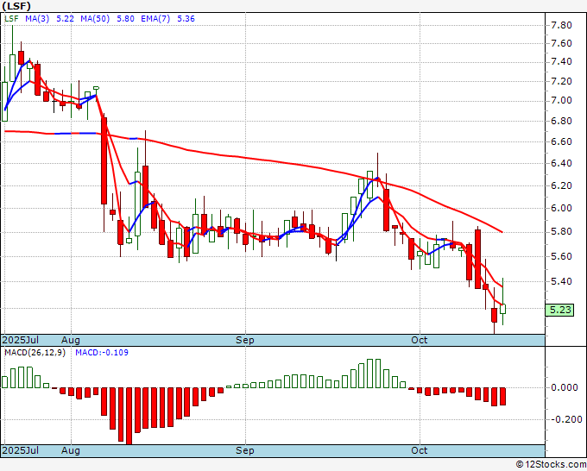Screen dimensions: 587x471
Task: Click the last green candlestick near 5.23
Action: 502,309
